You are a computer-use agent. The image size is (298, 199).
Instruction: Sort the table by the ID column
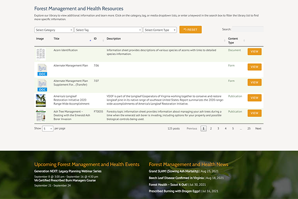95,39
